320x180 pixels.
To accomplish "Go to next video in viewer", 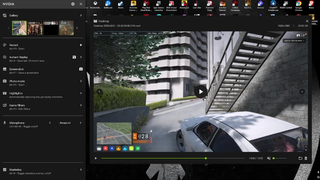I will [302, 91].
